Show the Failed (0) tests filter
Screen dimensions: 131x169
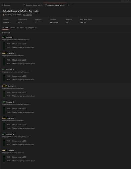point(23,28)
